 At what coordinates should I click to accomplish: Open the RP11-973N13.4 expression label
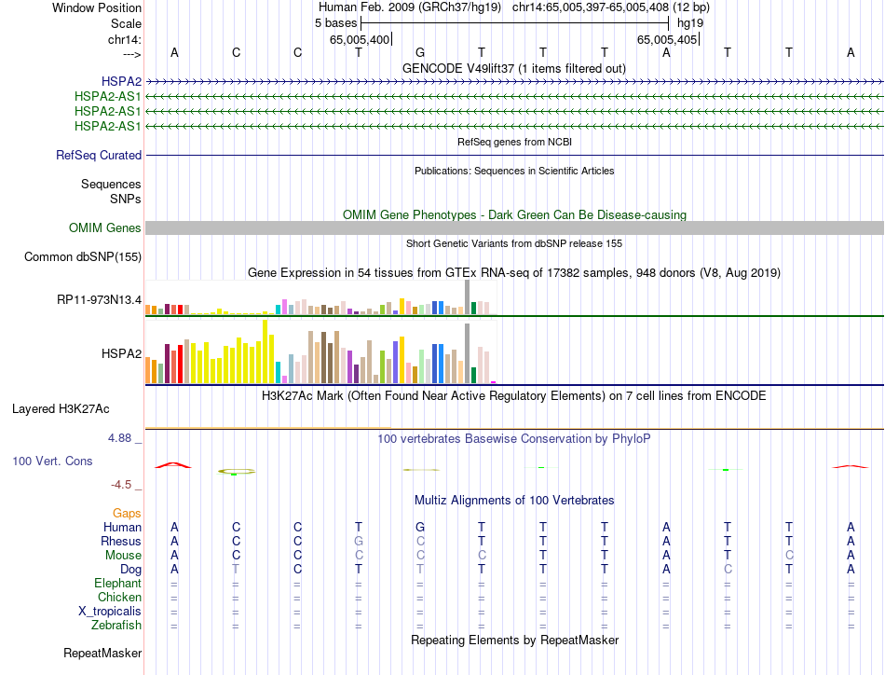pos(100,300)
